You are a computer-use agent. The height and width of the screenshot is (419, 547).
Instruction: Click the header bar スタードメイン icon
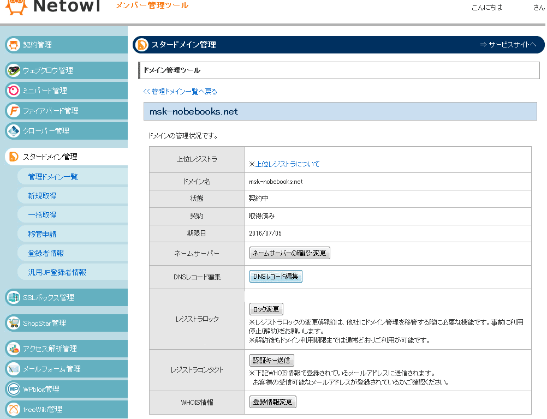point(141,45)
